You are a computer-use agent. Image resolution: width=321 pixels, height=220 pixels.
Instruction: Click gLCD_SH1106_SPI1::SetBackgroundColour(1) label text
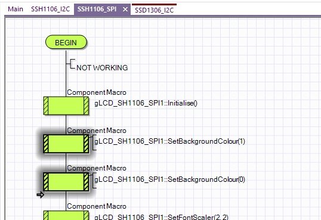coord(169,141)
